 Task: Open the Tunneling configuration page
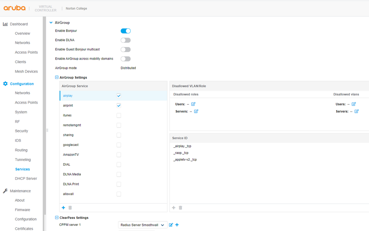(x=23, y=160)
